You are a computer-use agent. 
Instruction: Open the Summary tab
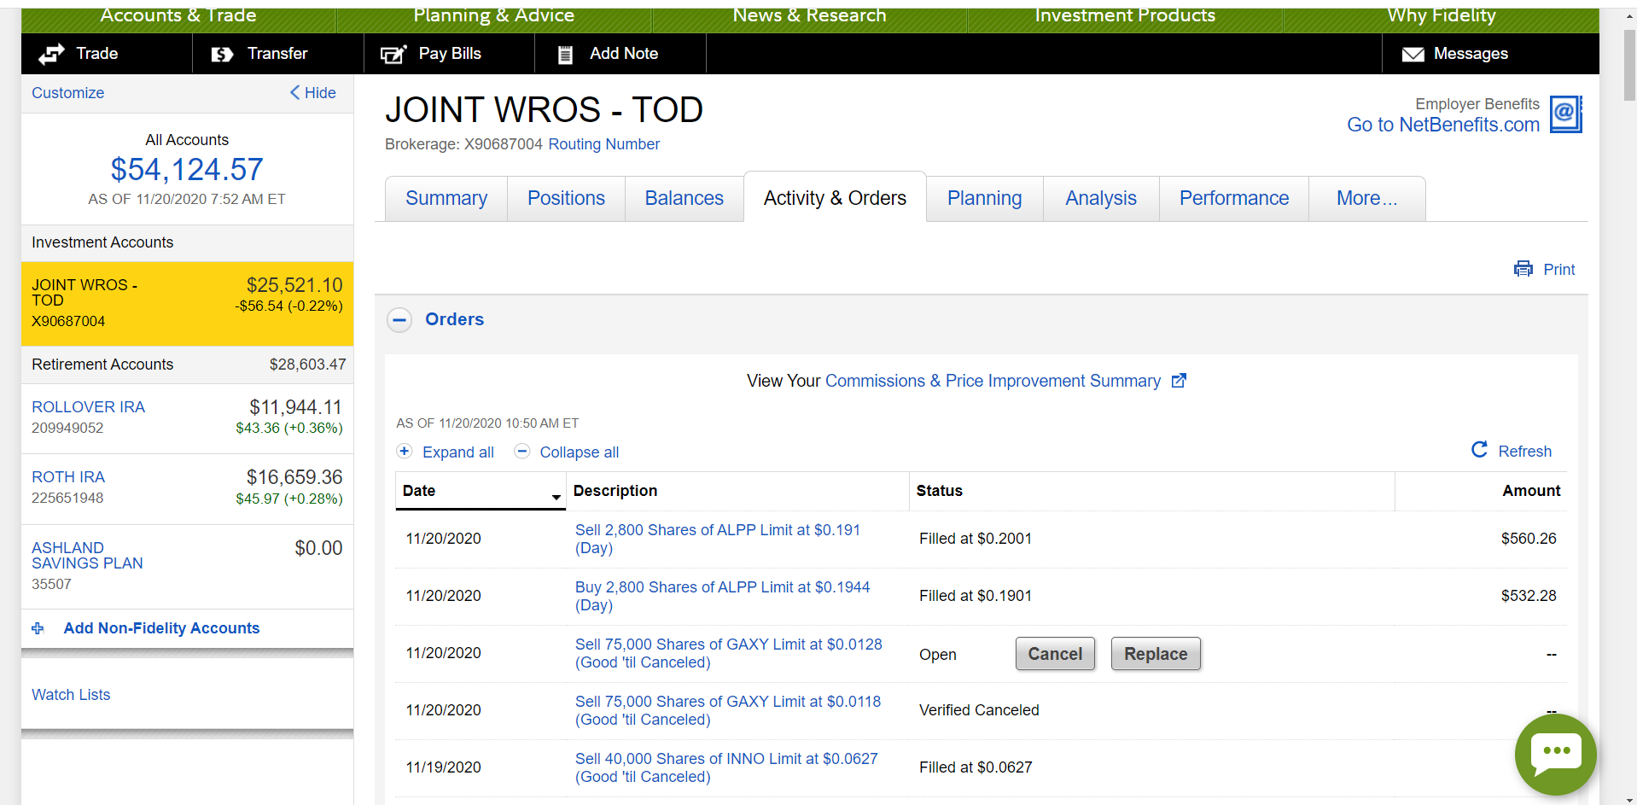pos(446,199)
